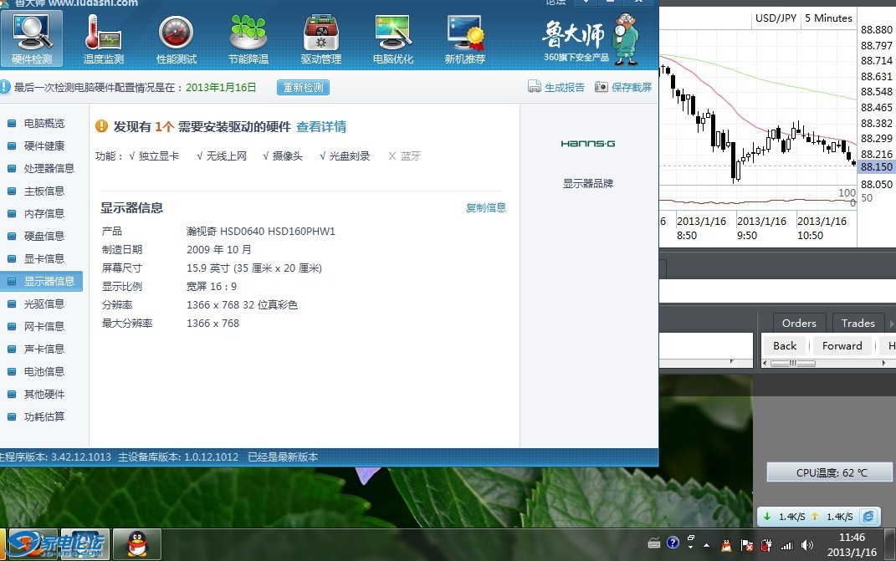Screen dimensions: 896x561
Task: Click the 复制信息 copy information link
Action: tap(485, 207)
